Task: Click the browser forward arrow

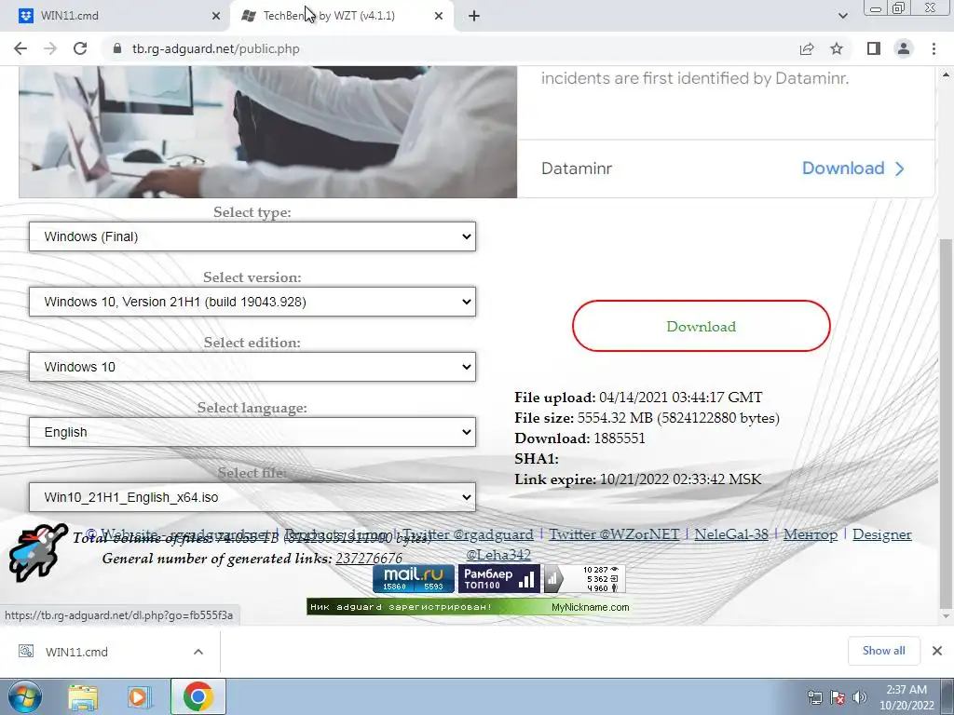Action: [x=50, y=48]
